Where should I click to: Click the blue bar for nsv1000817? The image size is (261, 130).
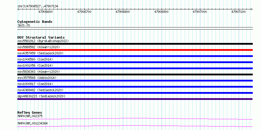tap(135, 87)
